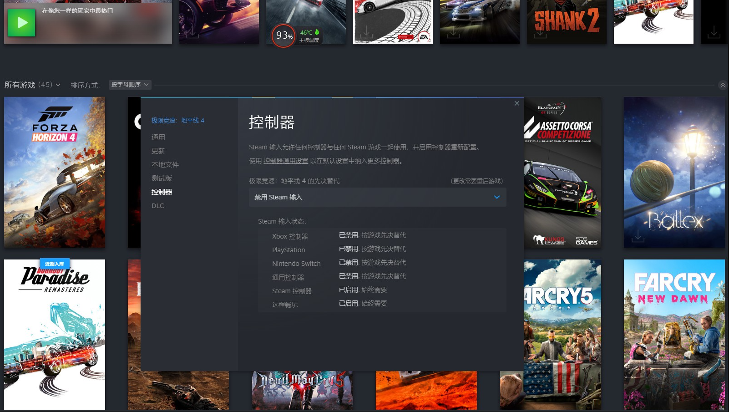Click the 排序方式 label
The image size is (729, 412).
tap(86, 85)
